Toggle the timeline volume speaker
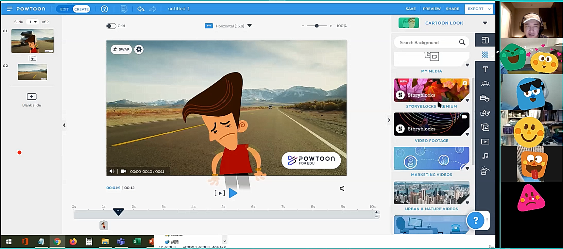The image size is (563, 249). click(342, 189)
